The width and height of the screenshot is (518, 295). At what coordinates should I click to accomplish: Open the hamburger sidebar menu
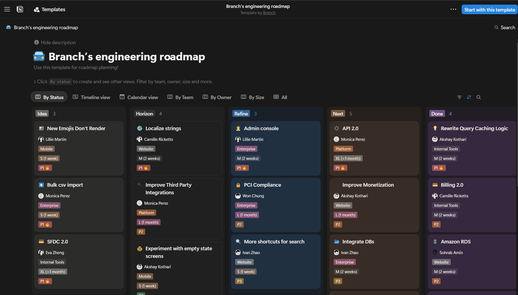7,9
